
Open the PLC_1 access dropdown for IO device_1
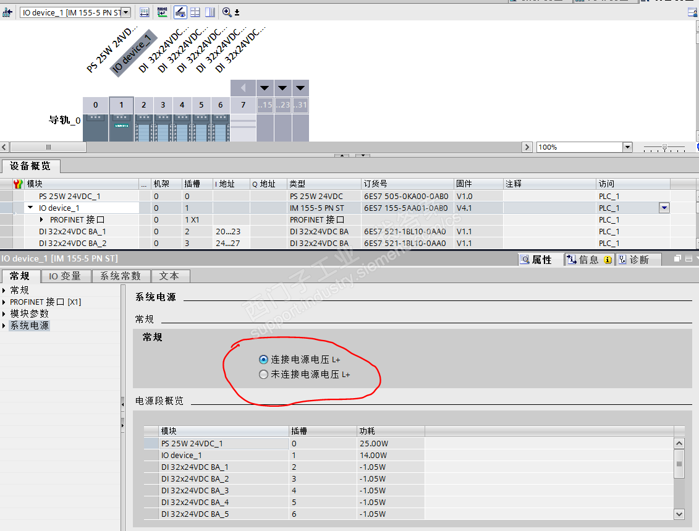click(x=664, y=208)
